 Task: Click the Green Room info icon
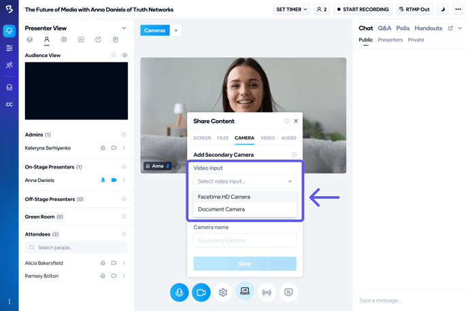(x=124, y=217)
